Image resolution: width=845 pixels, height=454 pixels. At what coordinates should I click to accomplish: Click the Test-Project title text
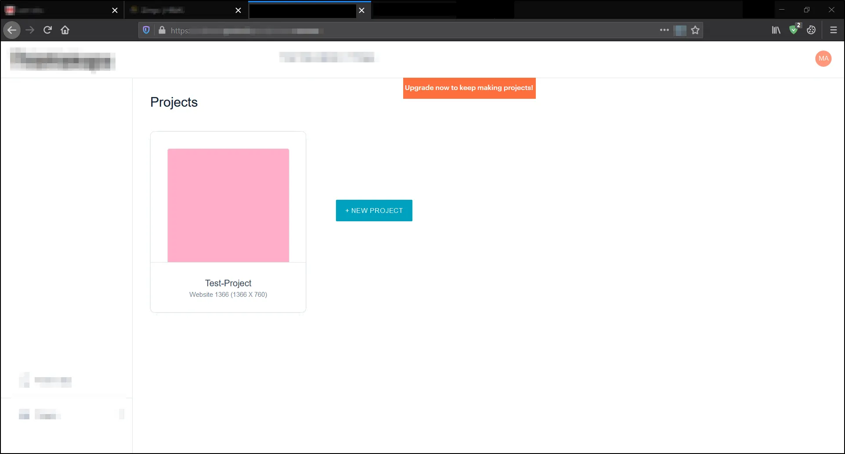coord(228,283)
